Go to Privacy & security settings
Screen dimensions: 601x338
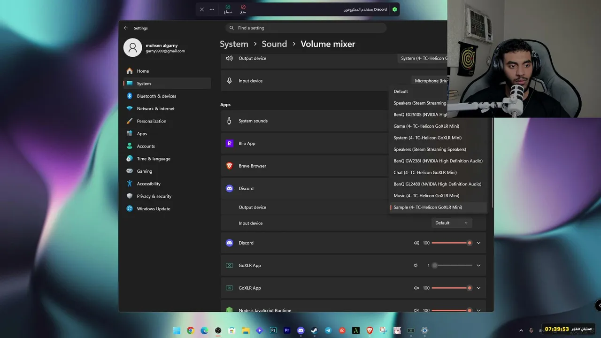point(167,196)
